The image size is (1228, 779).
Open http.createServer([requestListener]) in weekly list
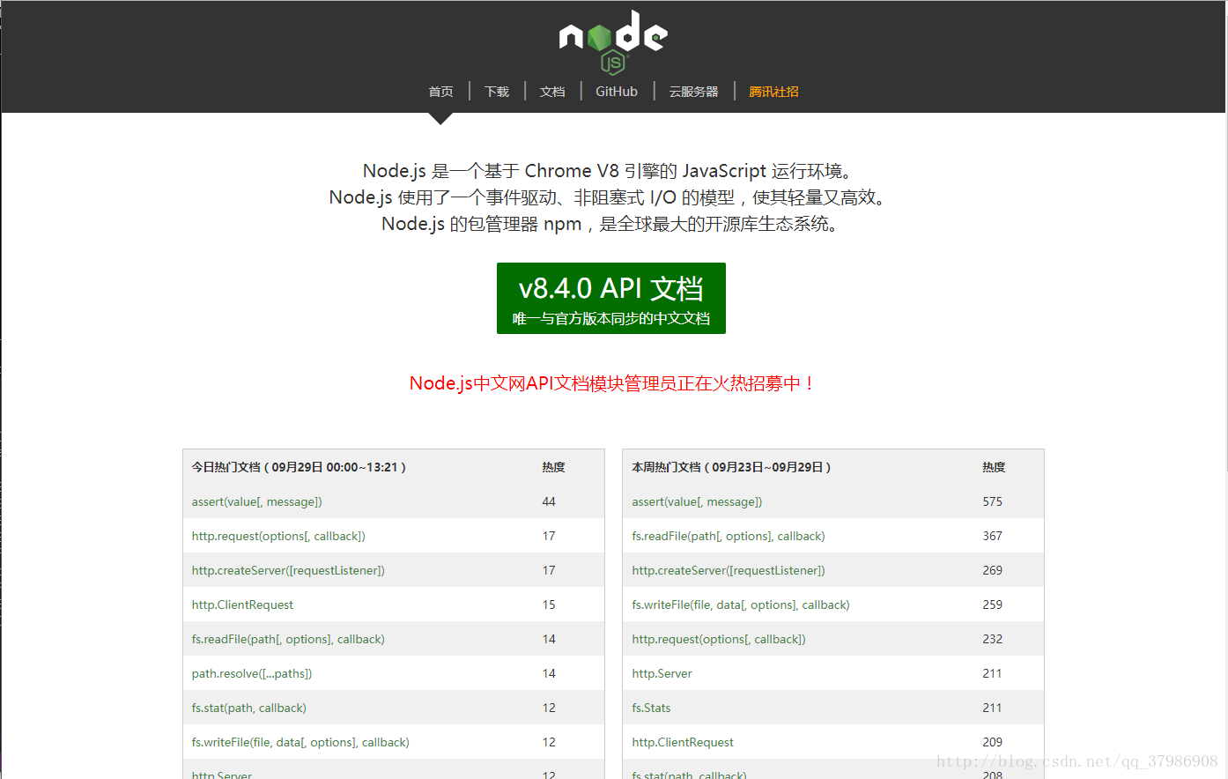pyautogui.click(x=729, y=570)
